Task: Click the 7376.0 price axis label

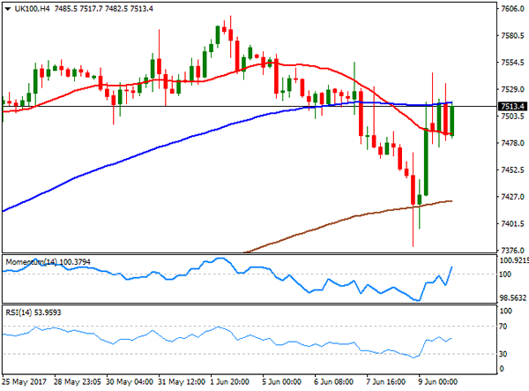Action: (x=512, y=251)
